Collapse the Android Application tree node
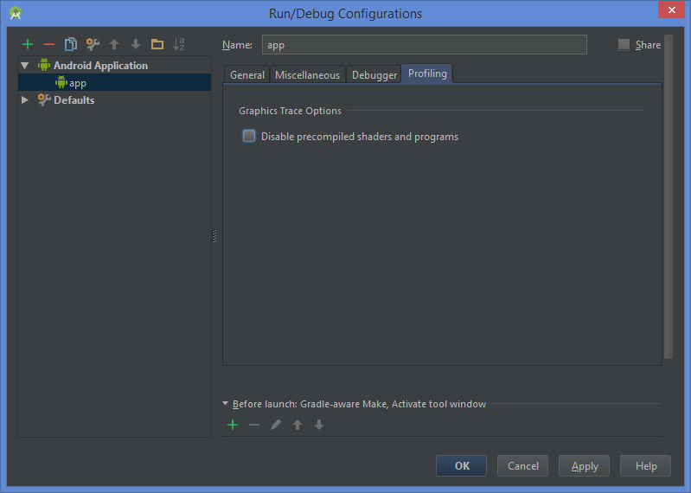 (25, 66)
